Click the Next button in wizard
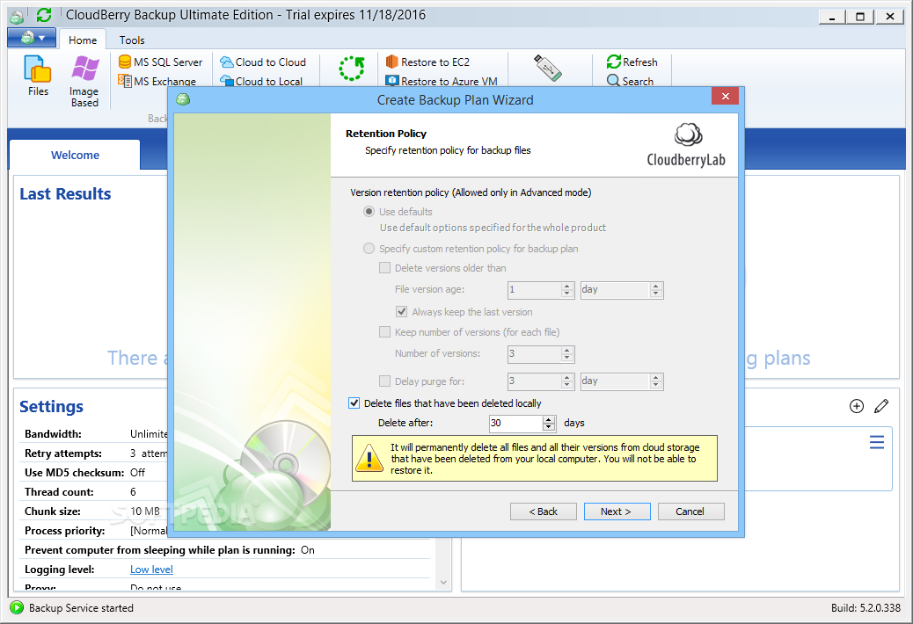The height and width of the screenshot is (624, 913). (x=617, y=512)
